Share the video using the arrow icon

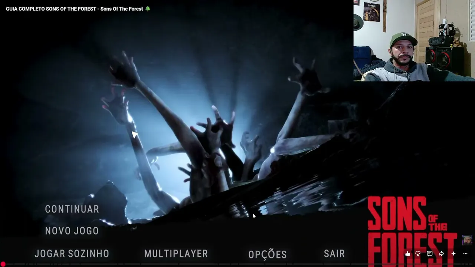click(441, 254)
